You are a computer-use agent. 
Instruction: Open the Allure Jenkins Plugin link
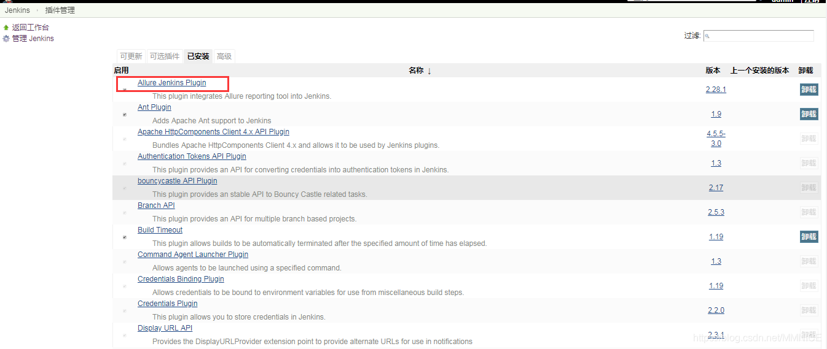pyautogui.click(x=172, y=83)
